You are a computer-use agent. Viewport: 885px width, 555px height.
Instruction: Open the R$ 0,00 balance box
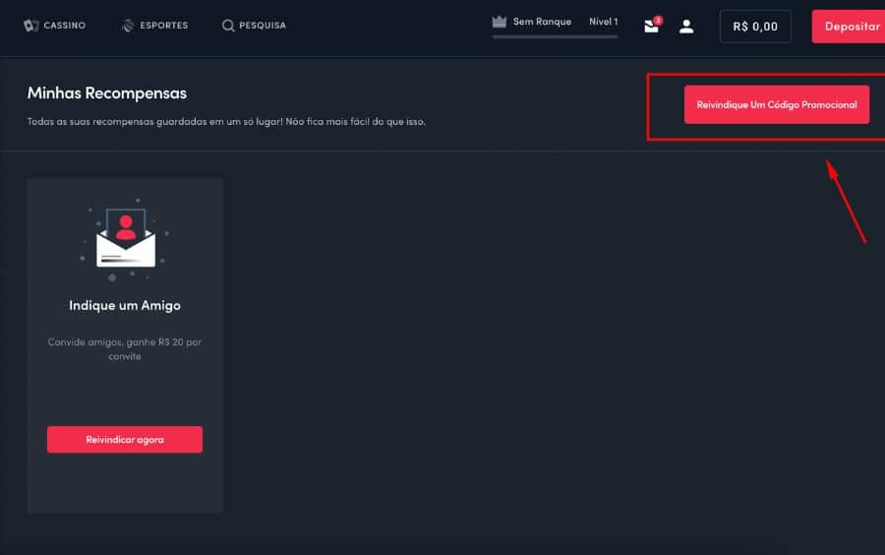coord(755,27)
